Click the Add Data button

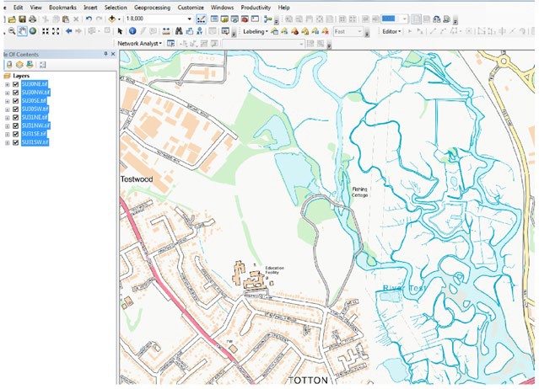[x=112, y=19]
